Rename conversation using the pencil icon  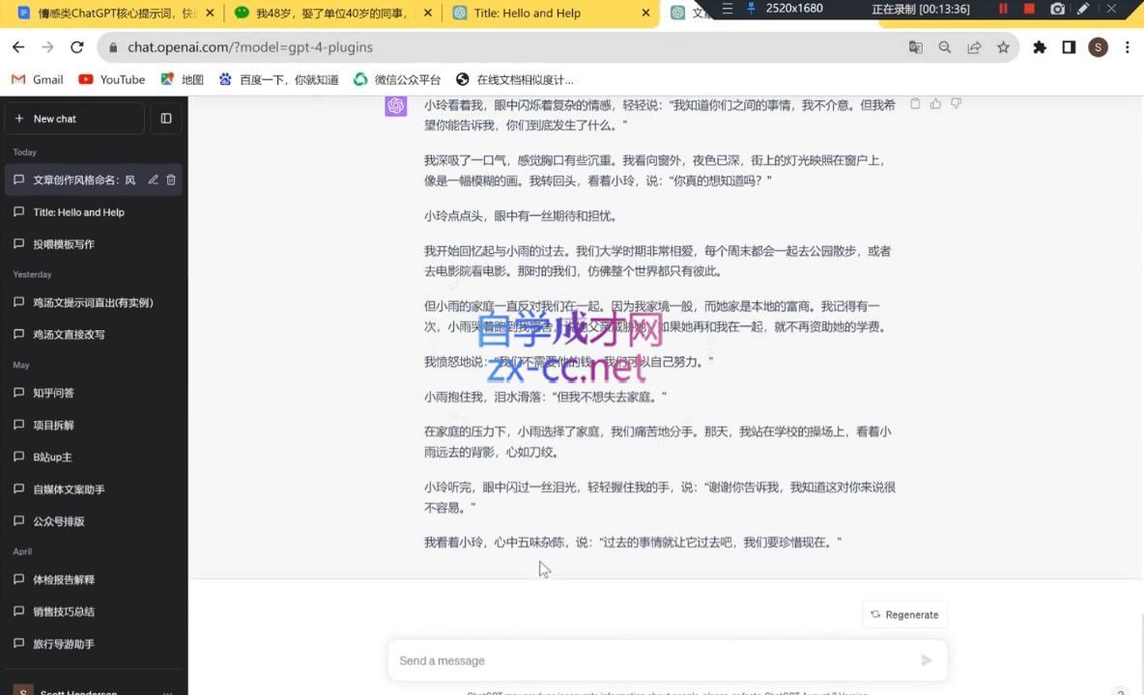153,179
